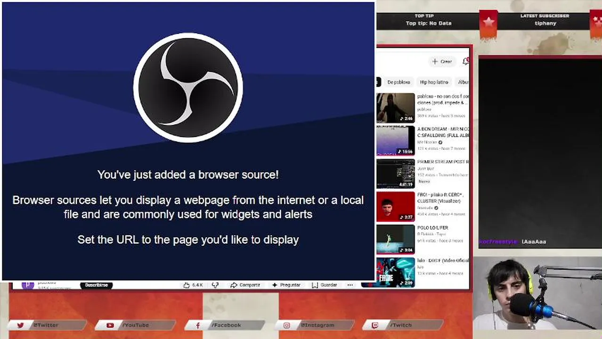Click the Crear button in YouTube
Screen dimensions: 602x339
[x=442, y=62]
